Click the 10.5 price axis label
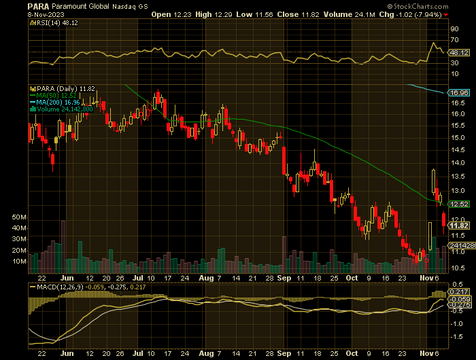 pyautogui.click(x=458, y=268)
